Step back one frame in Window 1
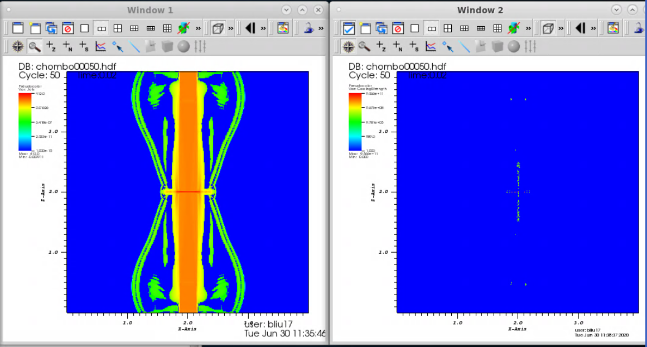The width and height of the screenshot is (647, 347). pyautogui.click(x=250, y=28)
